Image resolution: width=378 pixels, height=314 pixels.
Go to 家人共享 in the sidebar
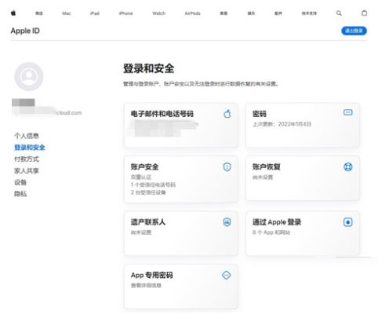click(27, 170)
